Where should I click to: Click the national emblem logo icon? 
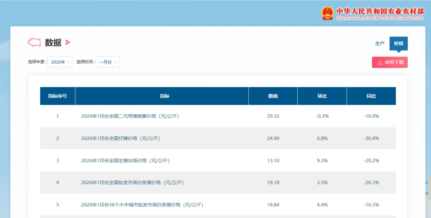tap(327, 14)
